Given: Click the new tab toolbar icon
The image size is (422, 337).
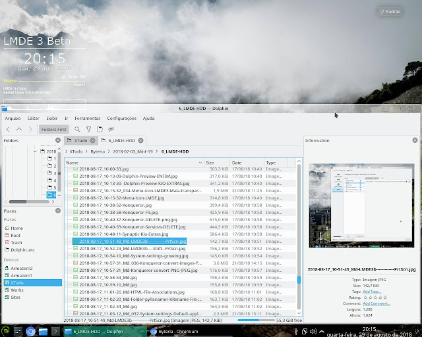Looking at the screenshot, I should 100,130.
